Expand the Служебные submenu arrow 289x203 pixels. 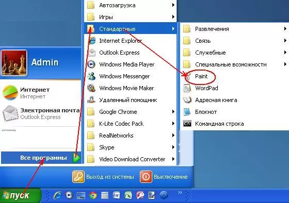tap(285, 53)
